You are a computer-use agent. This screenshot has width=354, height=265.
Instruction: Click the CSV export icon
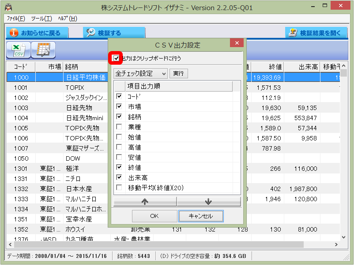18,50
